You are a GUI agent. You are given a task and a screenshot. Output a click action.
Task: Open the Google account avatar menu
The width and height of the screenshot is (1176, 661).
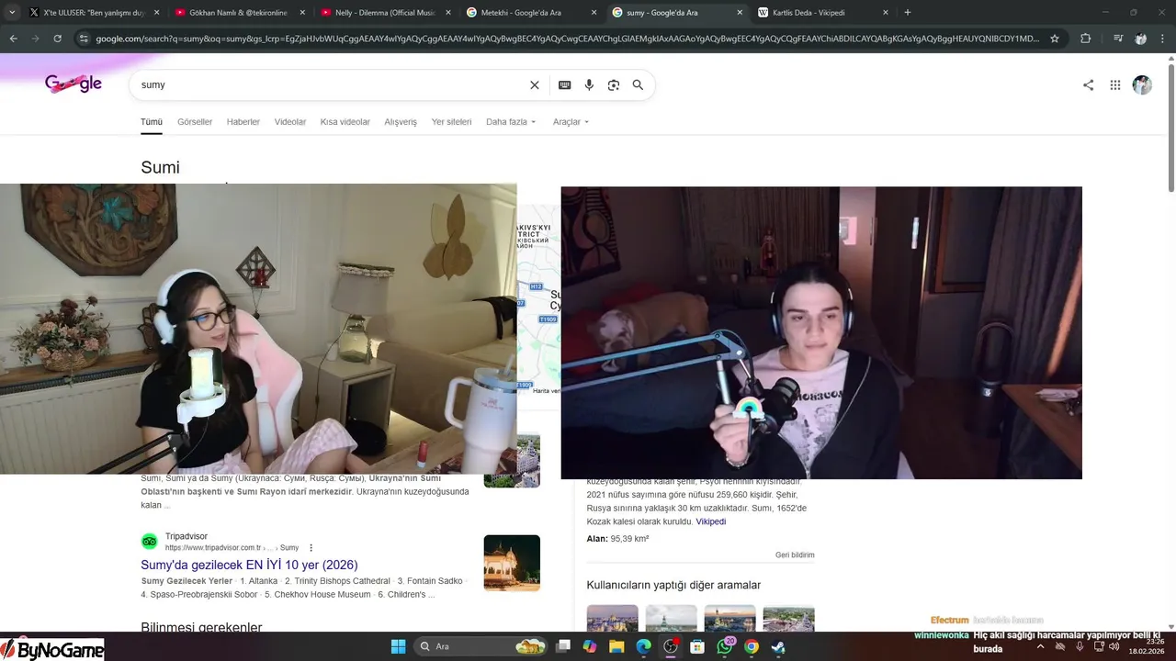point(1142,84)
